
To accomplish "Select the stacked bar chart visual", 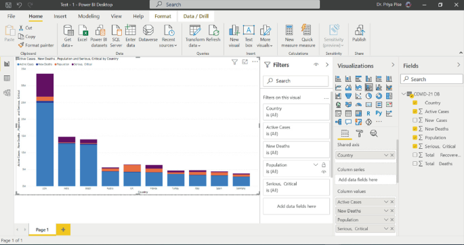I will (338, 79).
